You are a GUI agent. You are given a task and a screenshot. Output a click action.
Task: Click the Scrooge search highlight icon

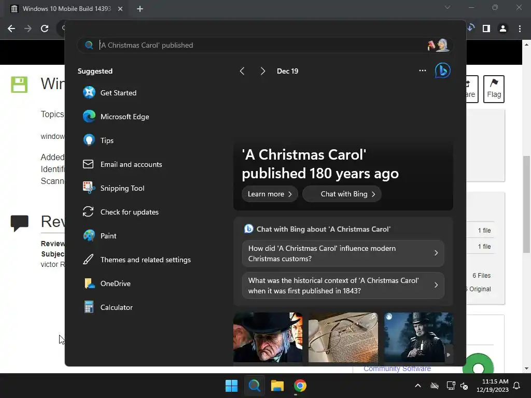pos(439,45)
